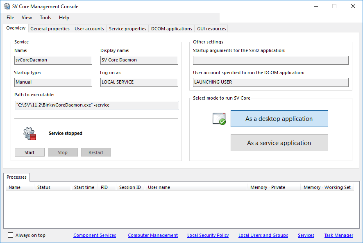Enable the Always on top checkbox
This screenshot has width=363, height=243.
(x=10, y=234)
